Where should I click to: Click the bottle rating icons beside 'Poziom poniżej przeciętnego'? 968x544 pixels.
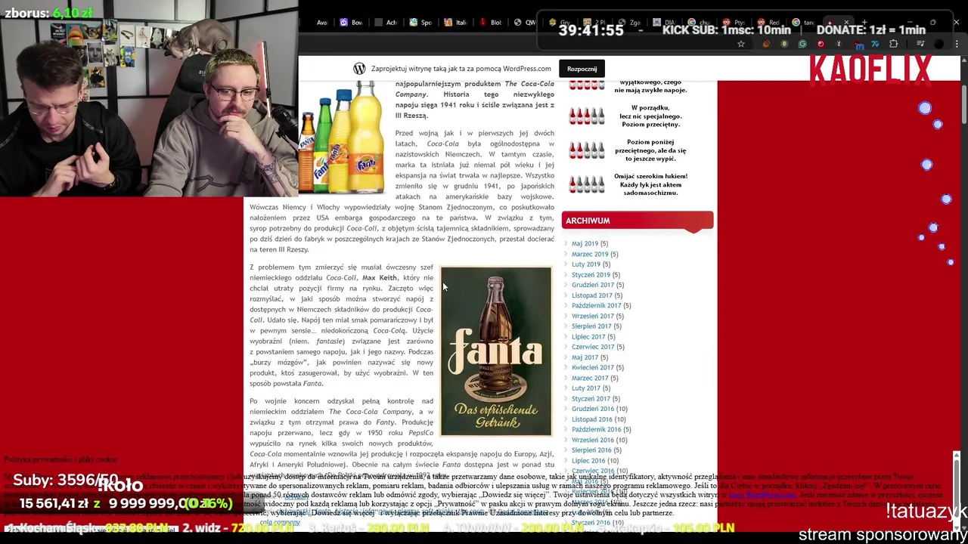(587, 150)
